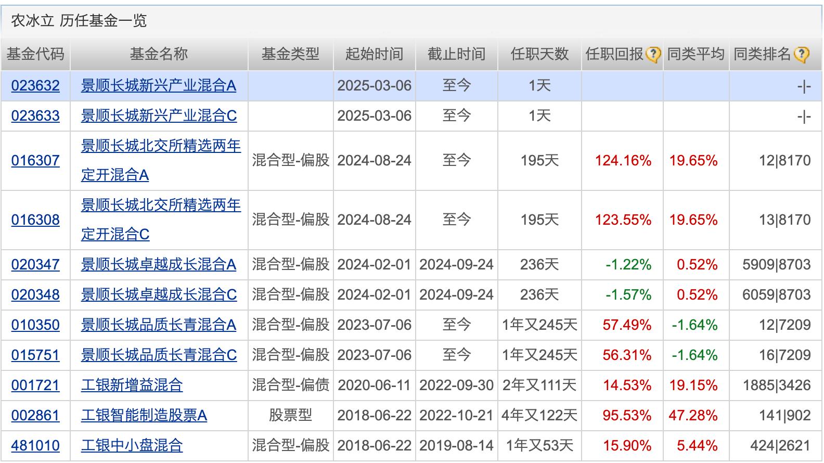Screen dimensions: 824x463
Task: Click the 基金名称 column header
Action: click(159, 54)
